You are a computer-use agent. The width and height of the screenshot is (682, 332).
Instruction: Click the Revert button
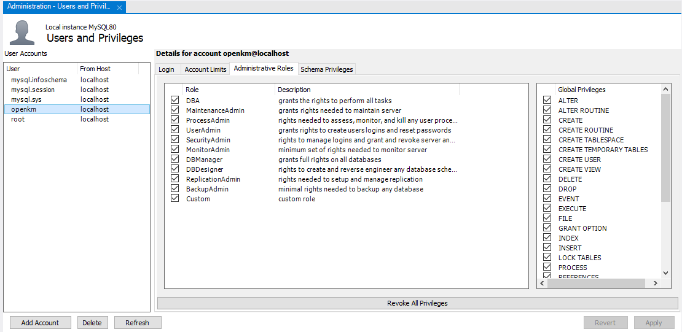[605, 323]
